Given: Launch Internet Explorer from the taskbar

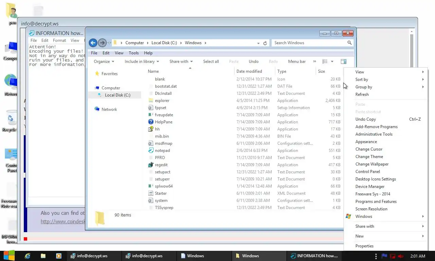Looking at the screenshot, I should [x=28, y=256].
